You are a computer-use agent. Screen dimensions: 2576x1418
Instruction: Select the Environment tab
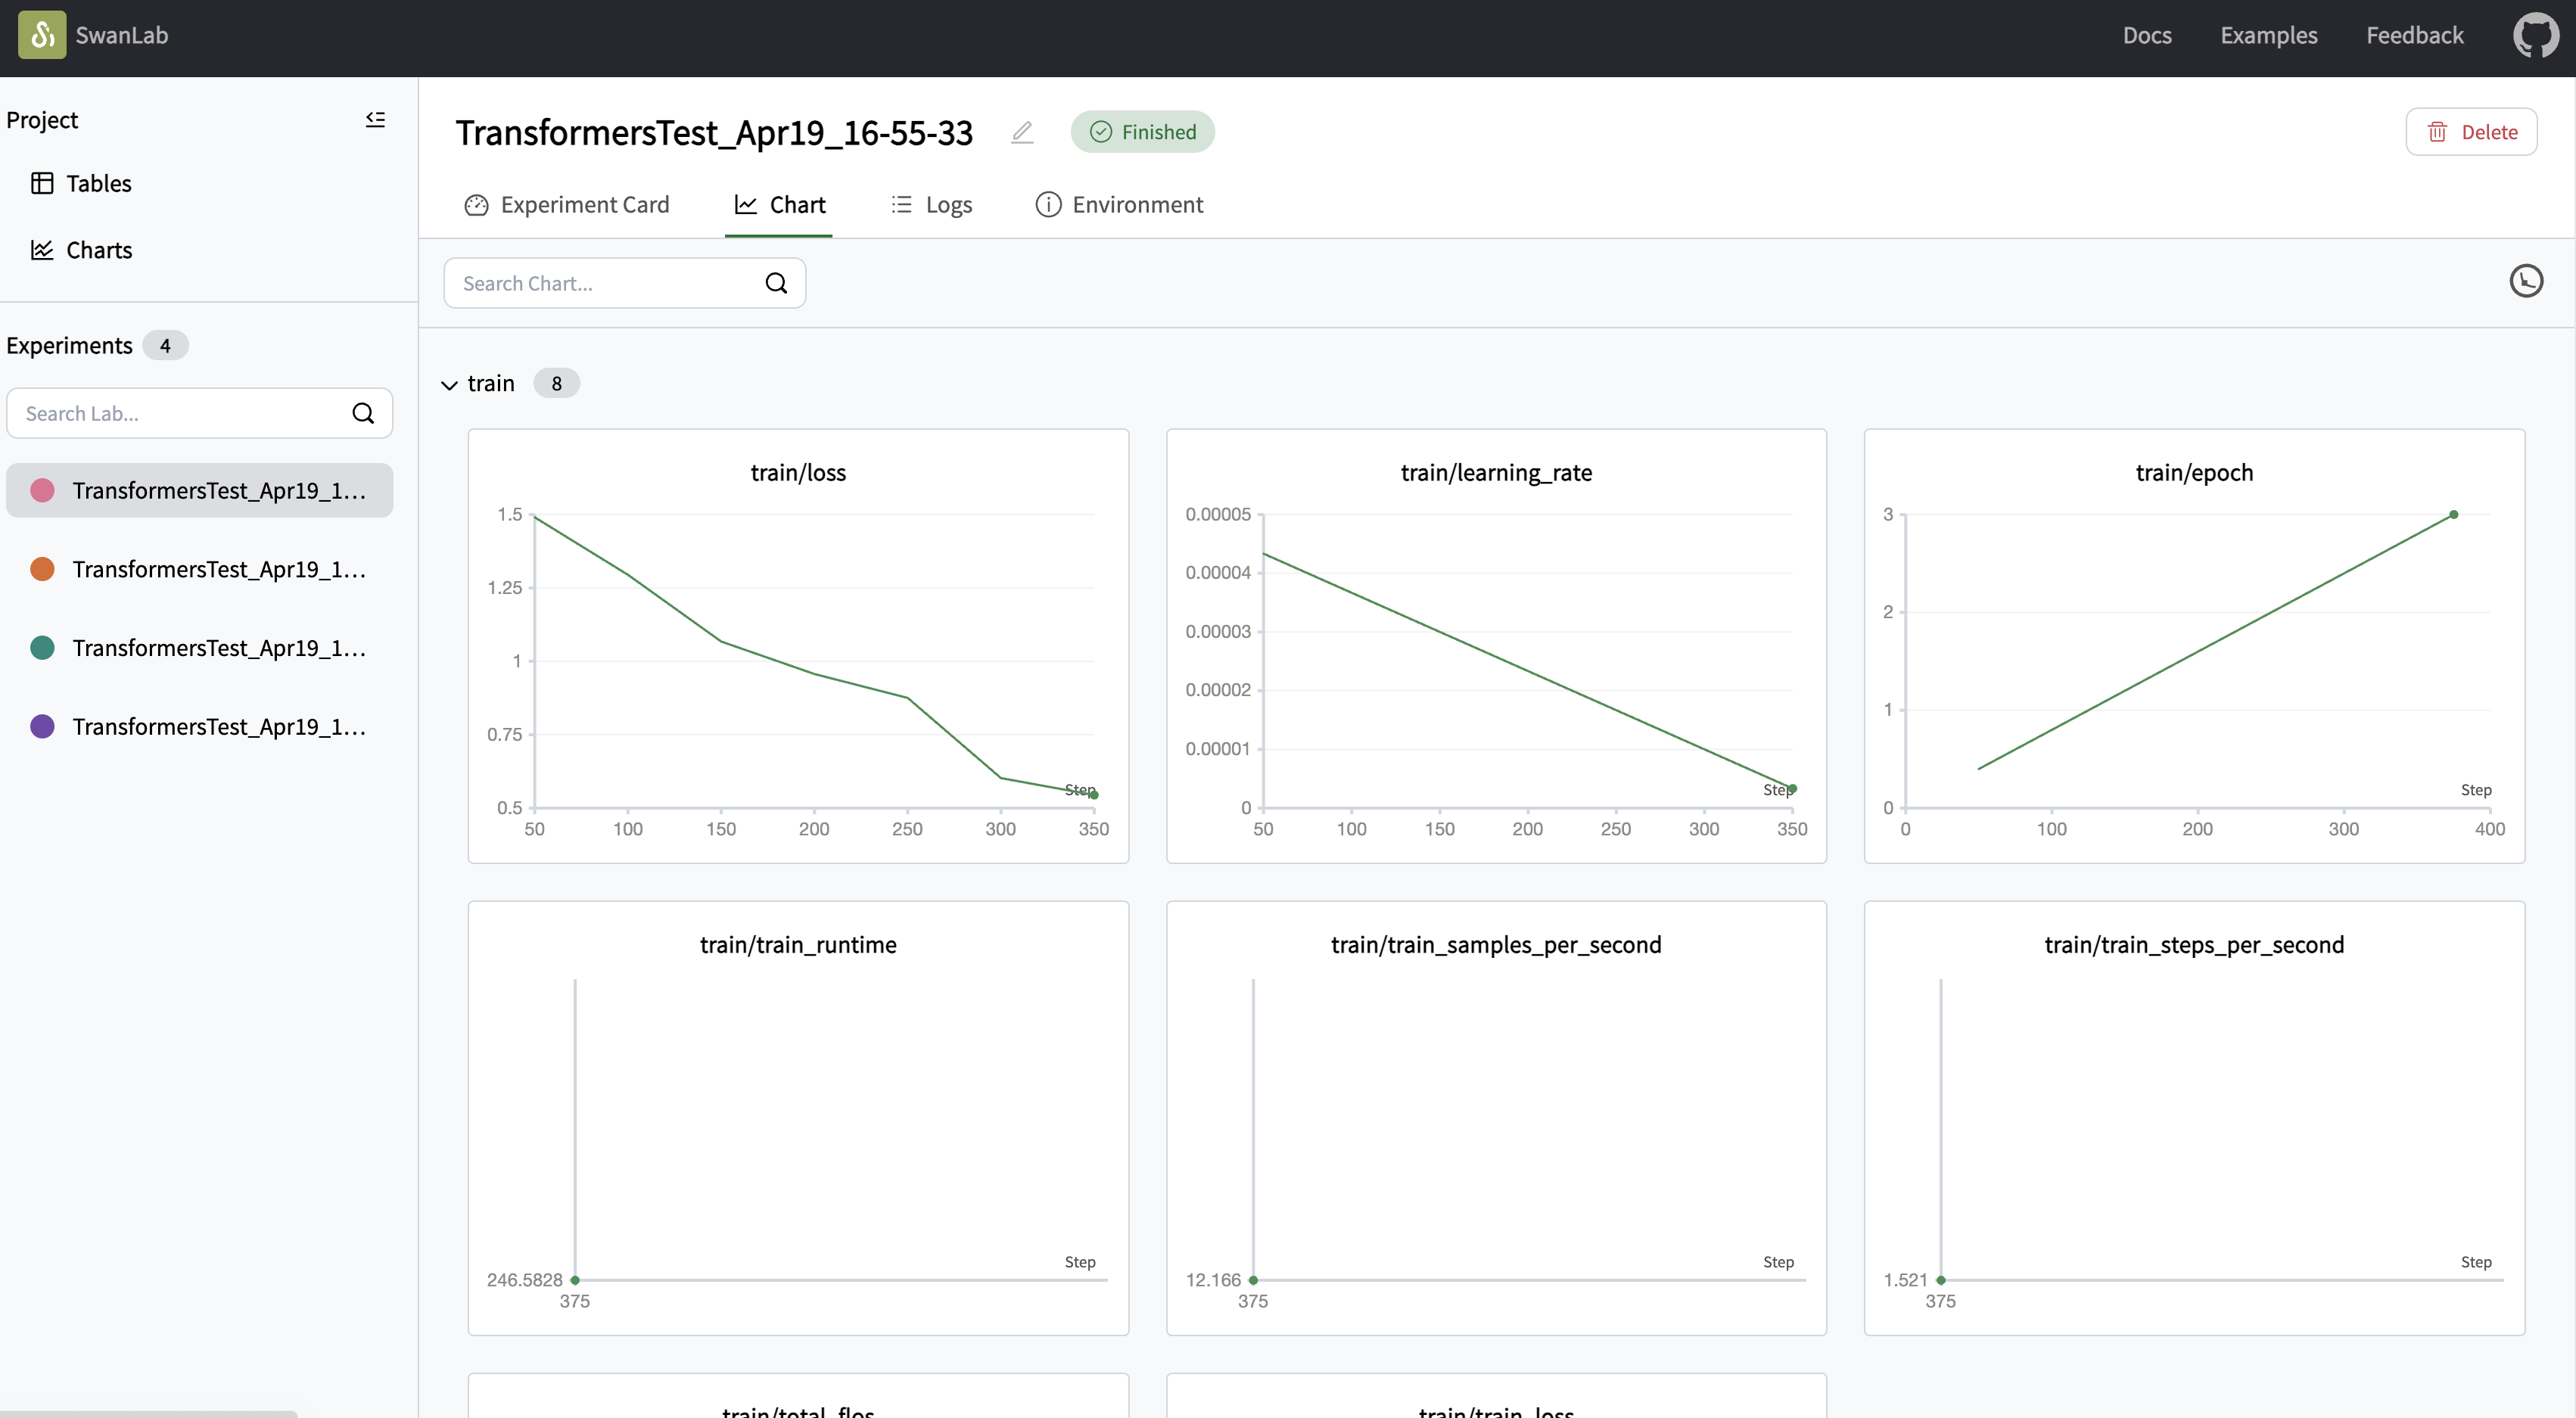coord(1137,204)
